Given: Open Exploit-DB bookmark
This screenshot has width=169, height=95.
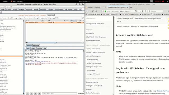Looking at the screenshot, I should (134, 14).
